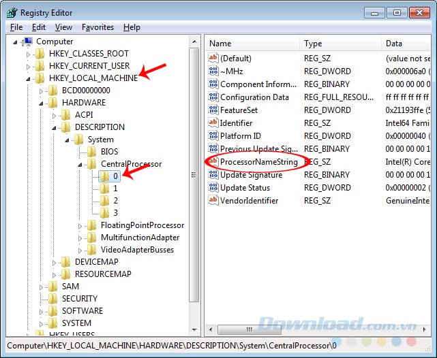This screenshot has width=437, height=358.
Task: Expand the HKEY_CLASSES_ROOT key
Action: tap(29, 54)
